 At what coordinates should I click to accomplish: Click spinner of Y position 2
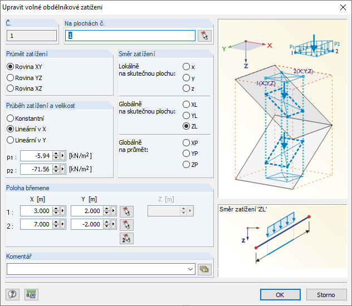(106, 224)
